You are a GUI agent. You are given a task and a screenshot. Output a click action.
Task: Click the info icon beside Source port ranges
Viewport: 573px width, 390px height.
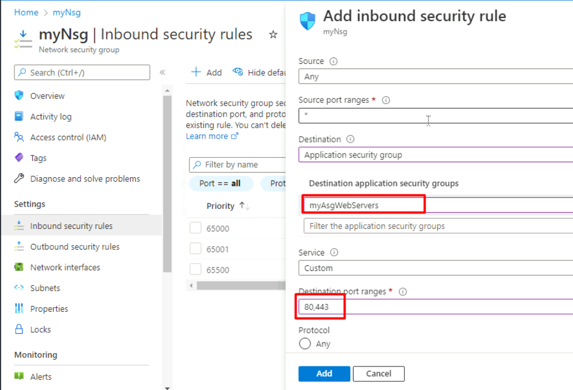pyautogui.click(x=386, y=100)
